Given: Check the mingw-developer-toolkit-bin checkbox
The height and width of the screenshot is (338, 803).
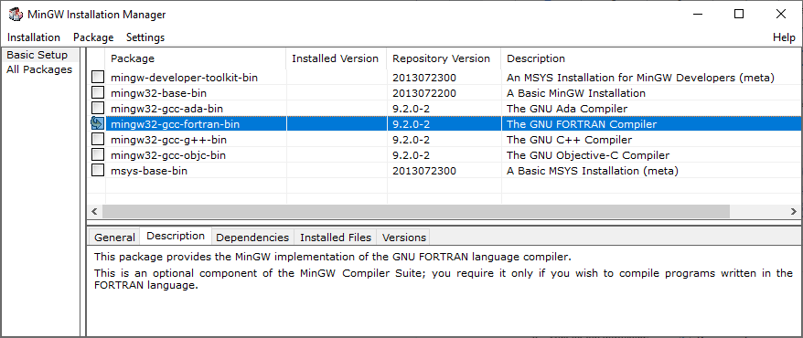Looking at the screenshot, I should 97,78.
